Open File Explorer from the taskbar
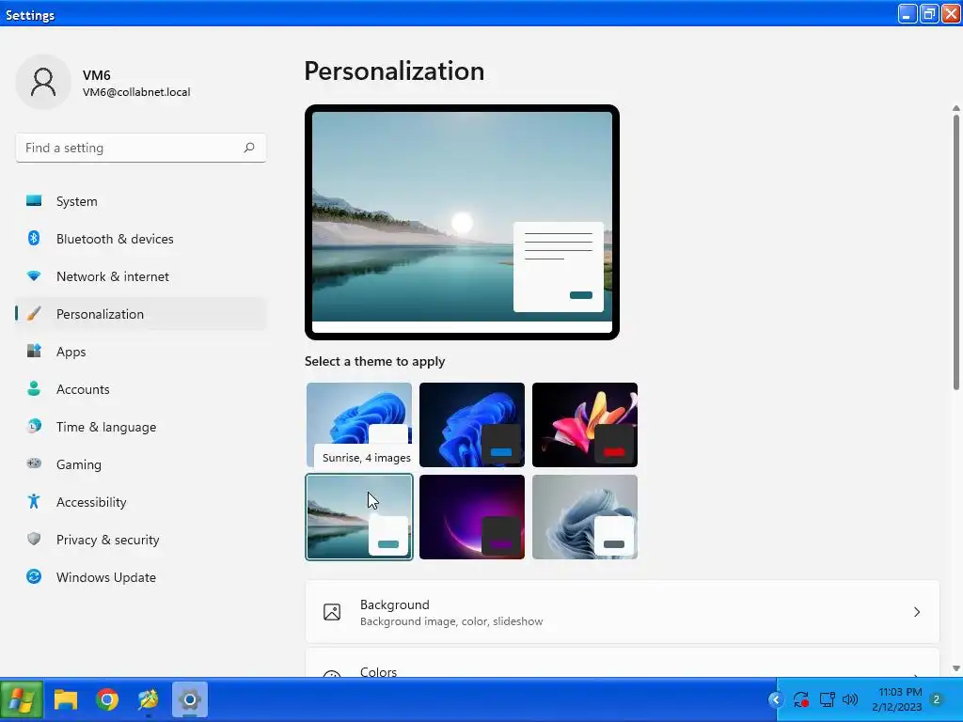This screenshot has height=722, width=963. 66,699
